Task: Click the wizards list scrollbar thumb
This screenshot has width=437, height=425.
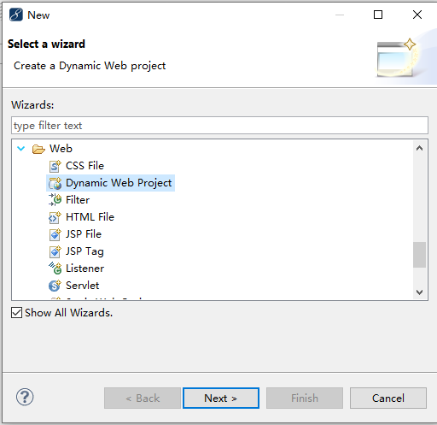Action: (419, 255)
